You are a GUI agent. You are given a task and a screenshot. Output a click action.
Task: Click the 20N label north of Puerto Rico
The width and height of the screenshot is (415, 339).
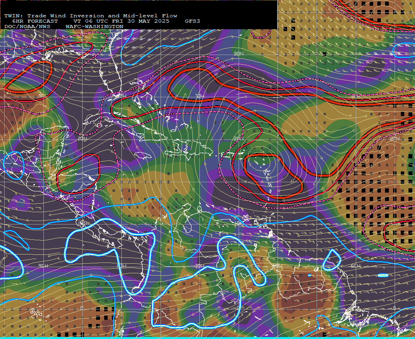point(239,138)
